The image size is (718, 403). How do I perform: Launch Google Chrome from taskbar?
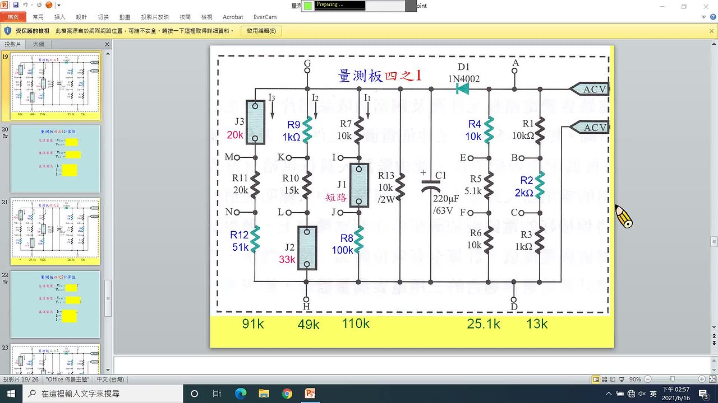point(287,393)
